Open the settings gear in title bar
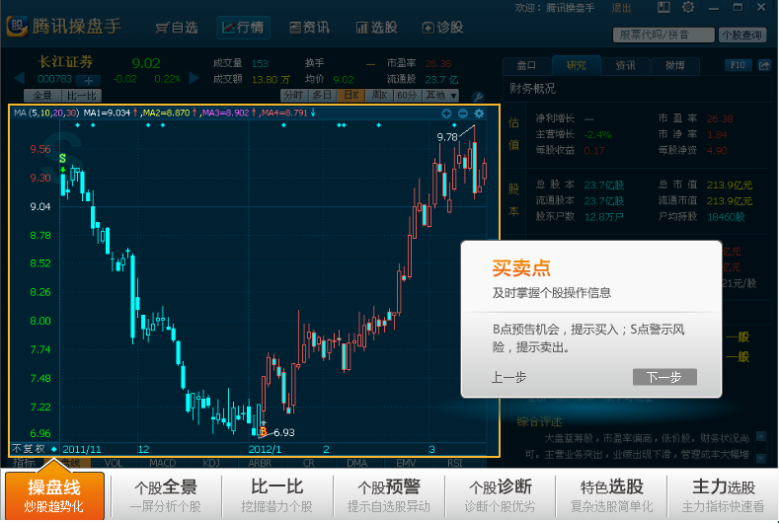Viewport: 779px width, 523px height. coord(688,8)
